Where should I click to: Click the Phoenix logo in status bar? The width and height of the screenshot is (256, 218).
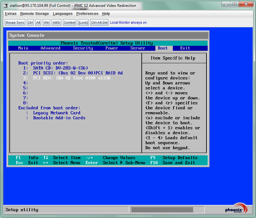[236, 208]
